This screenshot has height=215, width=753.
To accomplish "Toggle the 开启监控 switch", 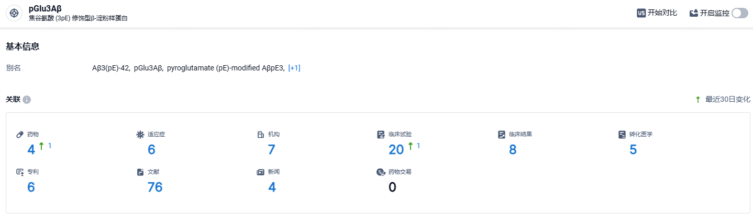I will [740, 13].
